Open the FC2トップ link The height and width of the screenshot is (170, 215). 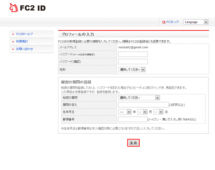(x=172, y=22)
